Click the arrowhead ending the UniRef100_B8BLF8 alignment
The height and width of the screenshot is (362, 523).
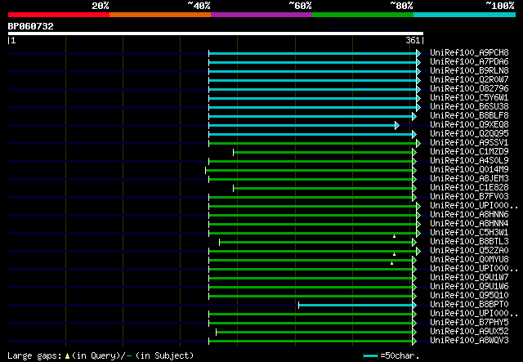tap(414, 116)
